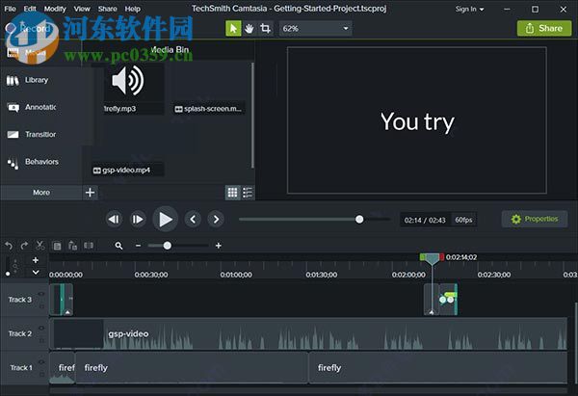Viewport: 578px width, 396px height.
Task: Toggle Track 1 visibility eye
Action: point(41,362)
